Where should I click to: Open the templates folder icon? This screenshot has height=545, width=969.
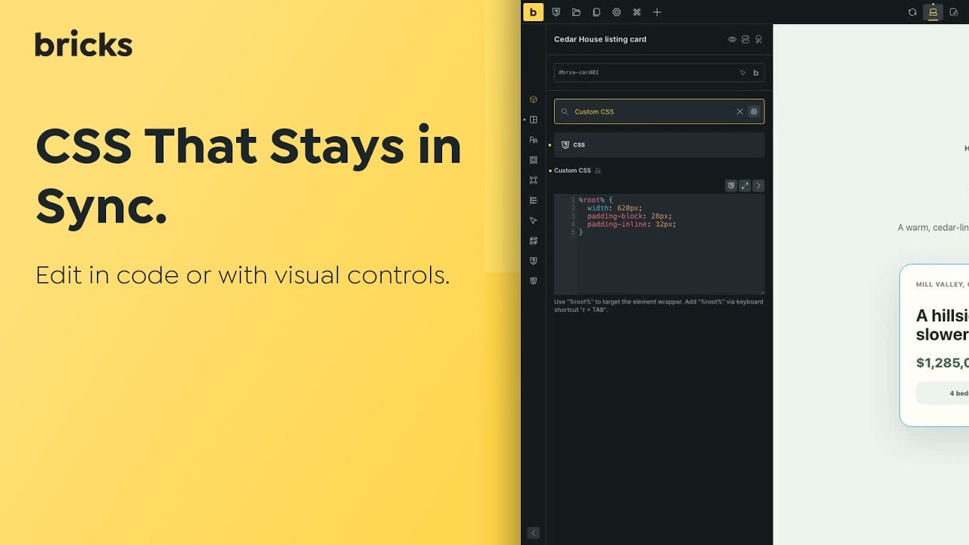(576, 12)
